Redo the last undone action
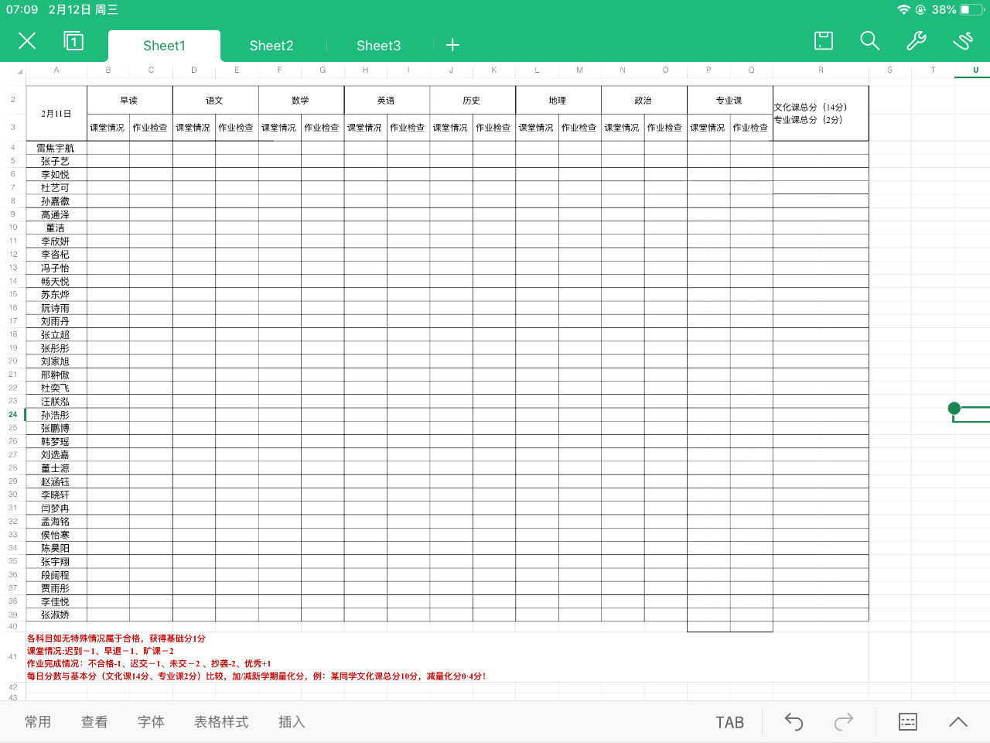 tap(843, 722)
